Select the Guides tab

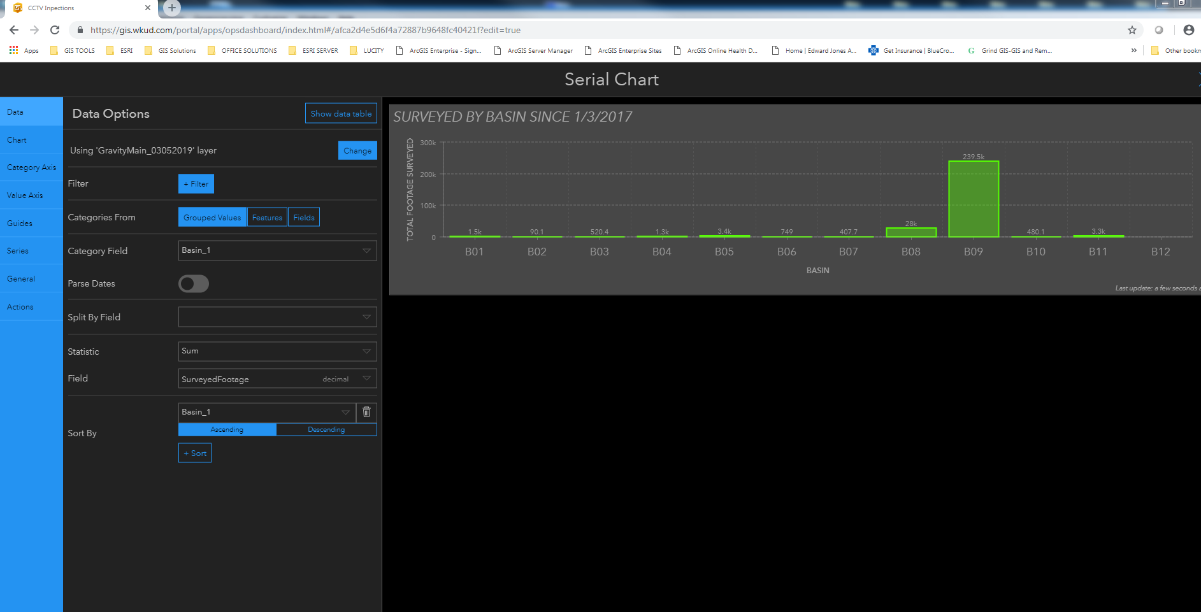(x=31, y=223)
